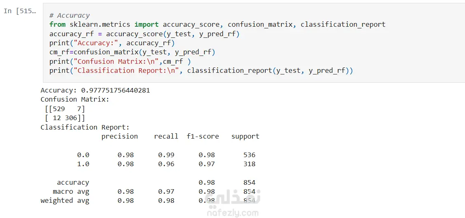Place cursor on the '# Accuracy' comment

(x=69, y=15)
